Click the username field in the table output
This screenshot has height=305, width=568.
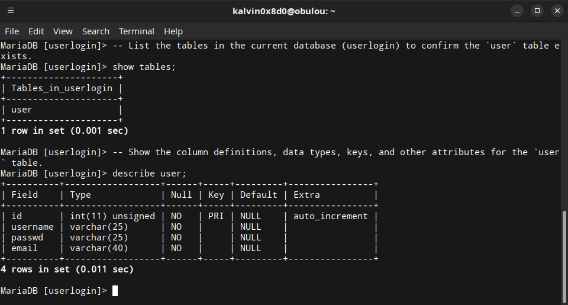pyautogui.click(x=33, y=227)
